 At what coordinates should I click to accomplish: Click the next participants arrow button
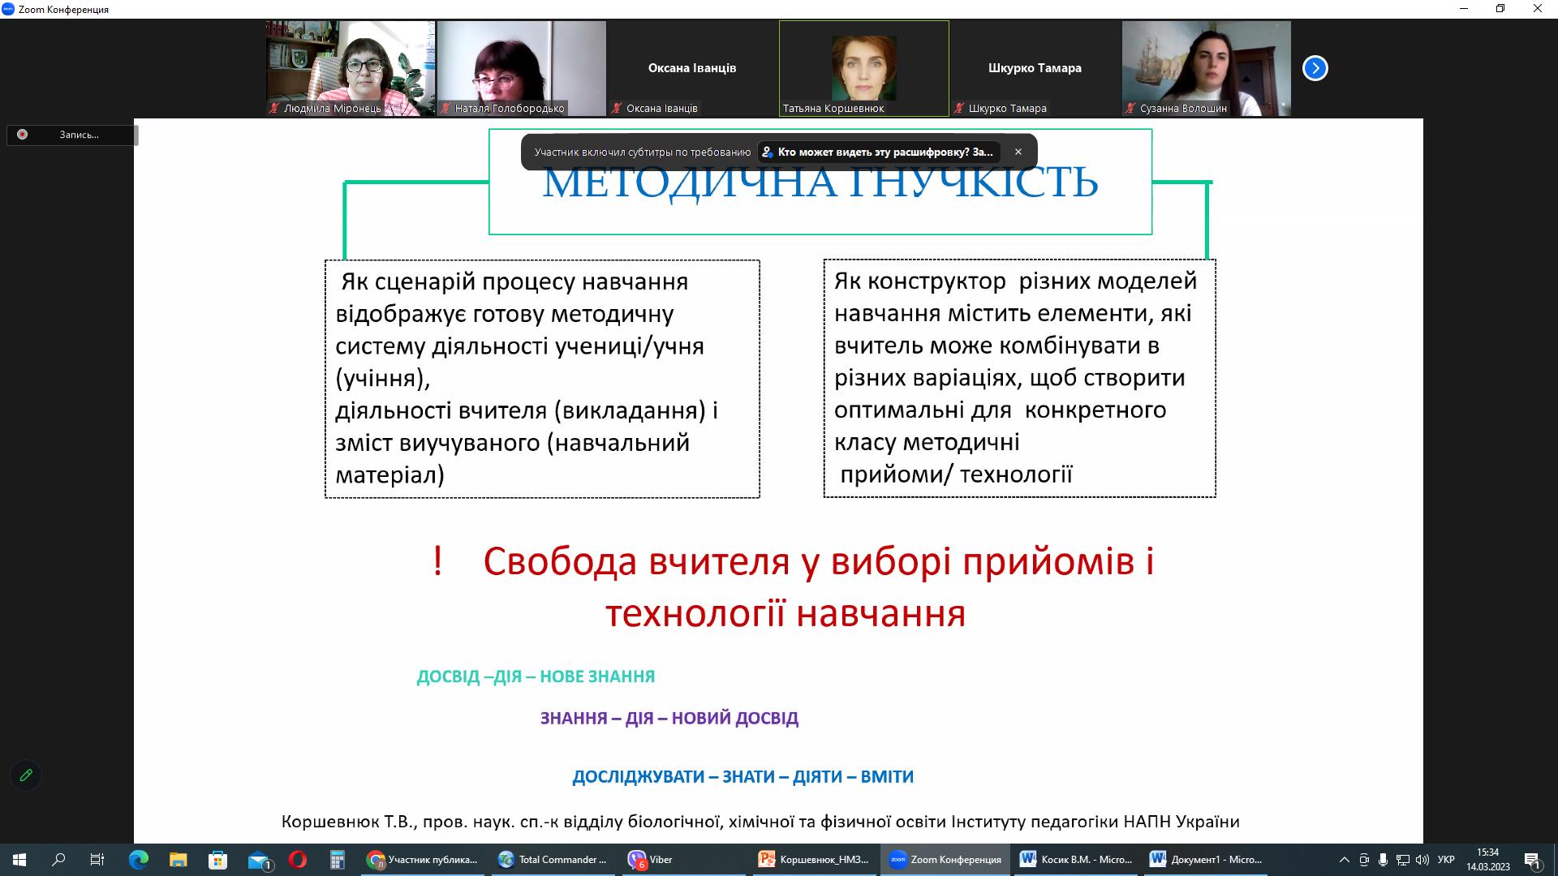click(x=1315, y=68)
